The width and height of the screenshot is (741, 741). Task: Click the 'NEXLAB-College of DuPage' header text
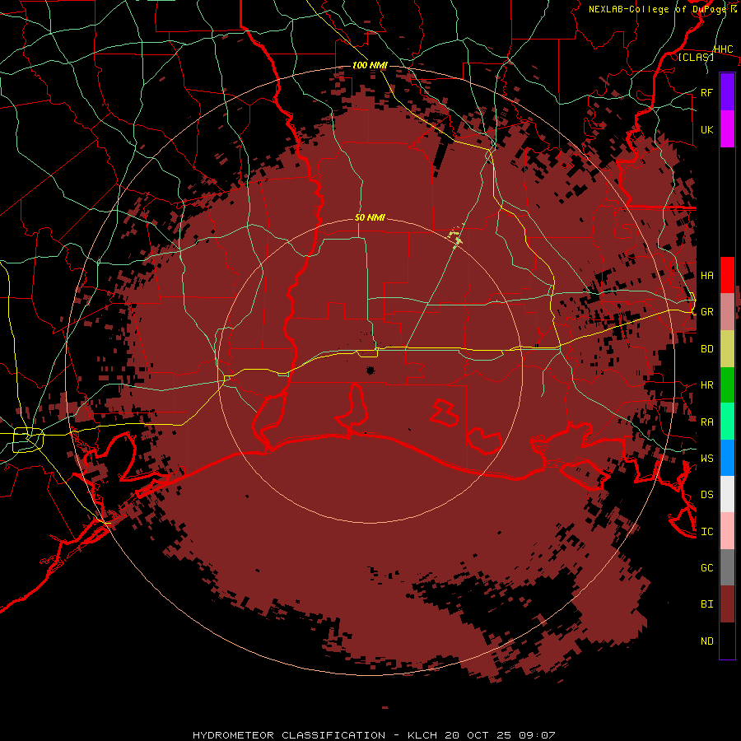656,9
